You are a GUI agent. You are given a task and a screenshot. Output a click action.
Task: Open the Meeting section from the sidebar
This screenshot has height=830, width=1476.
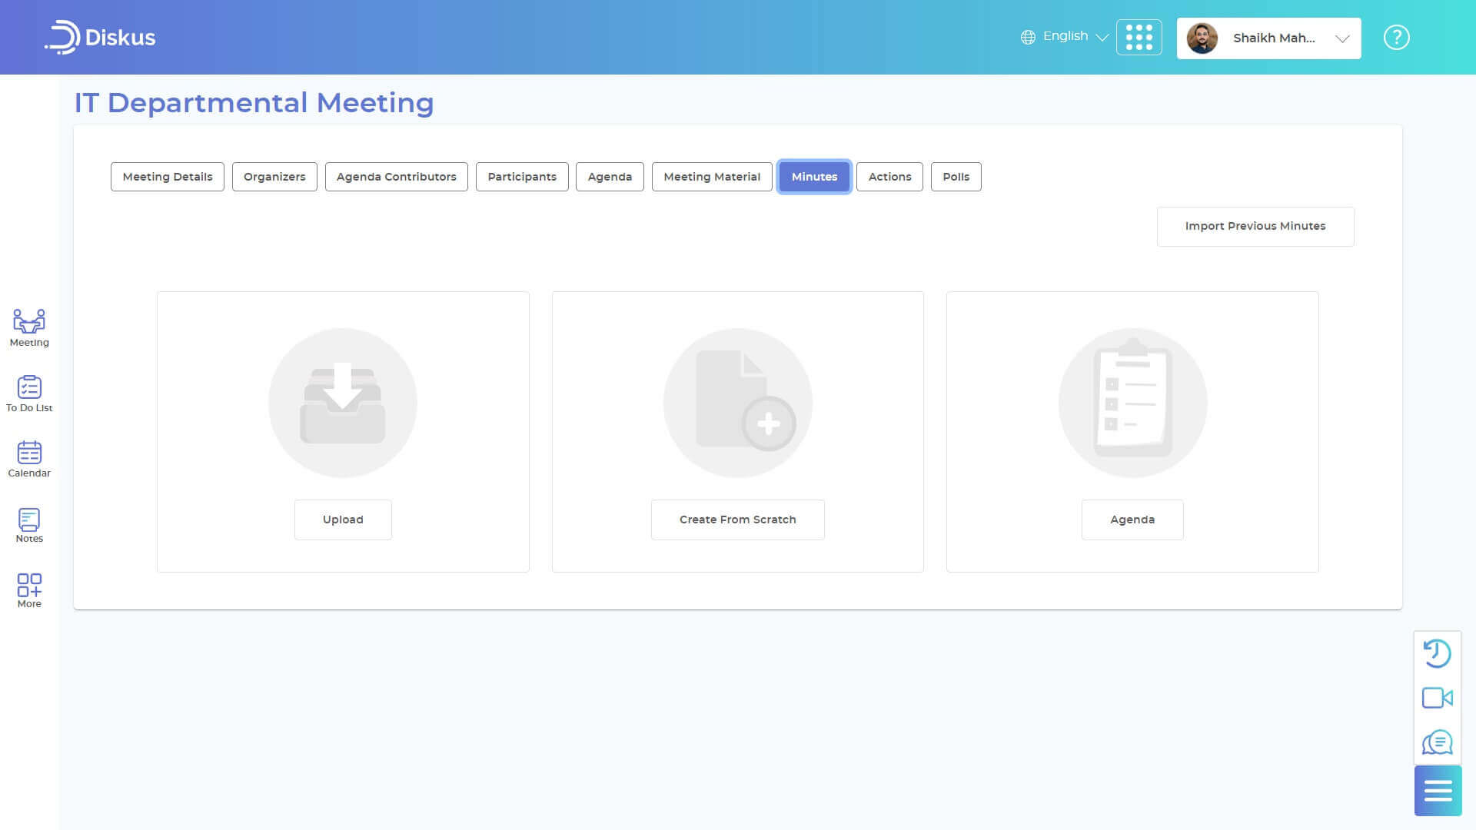click(28, 327)
